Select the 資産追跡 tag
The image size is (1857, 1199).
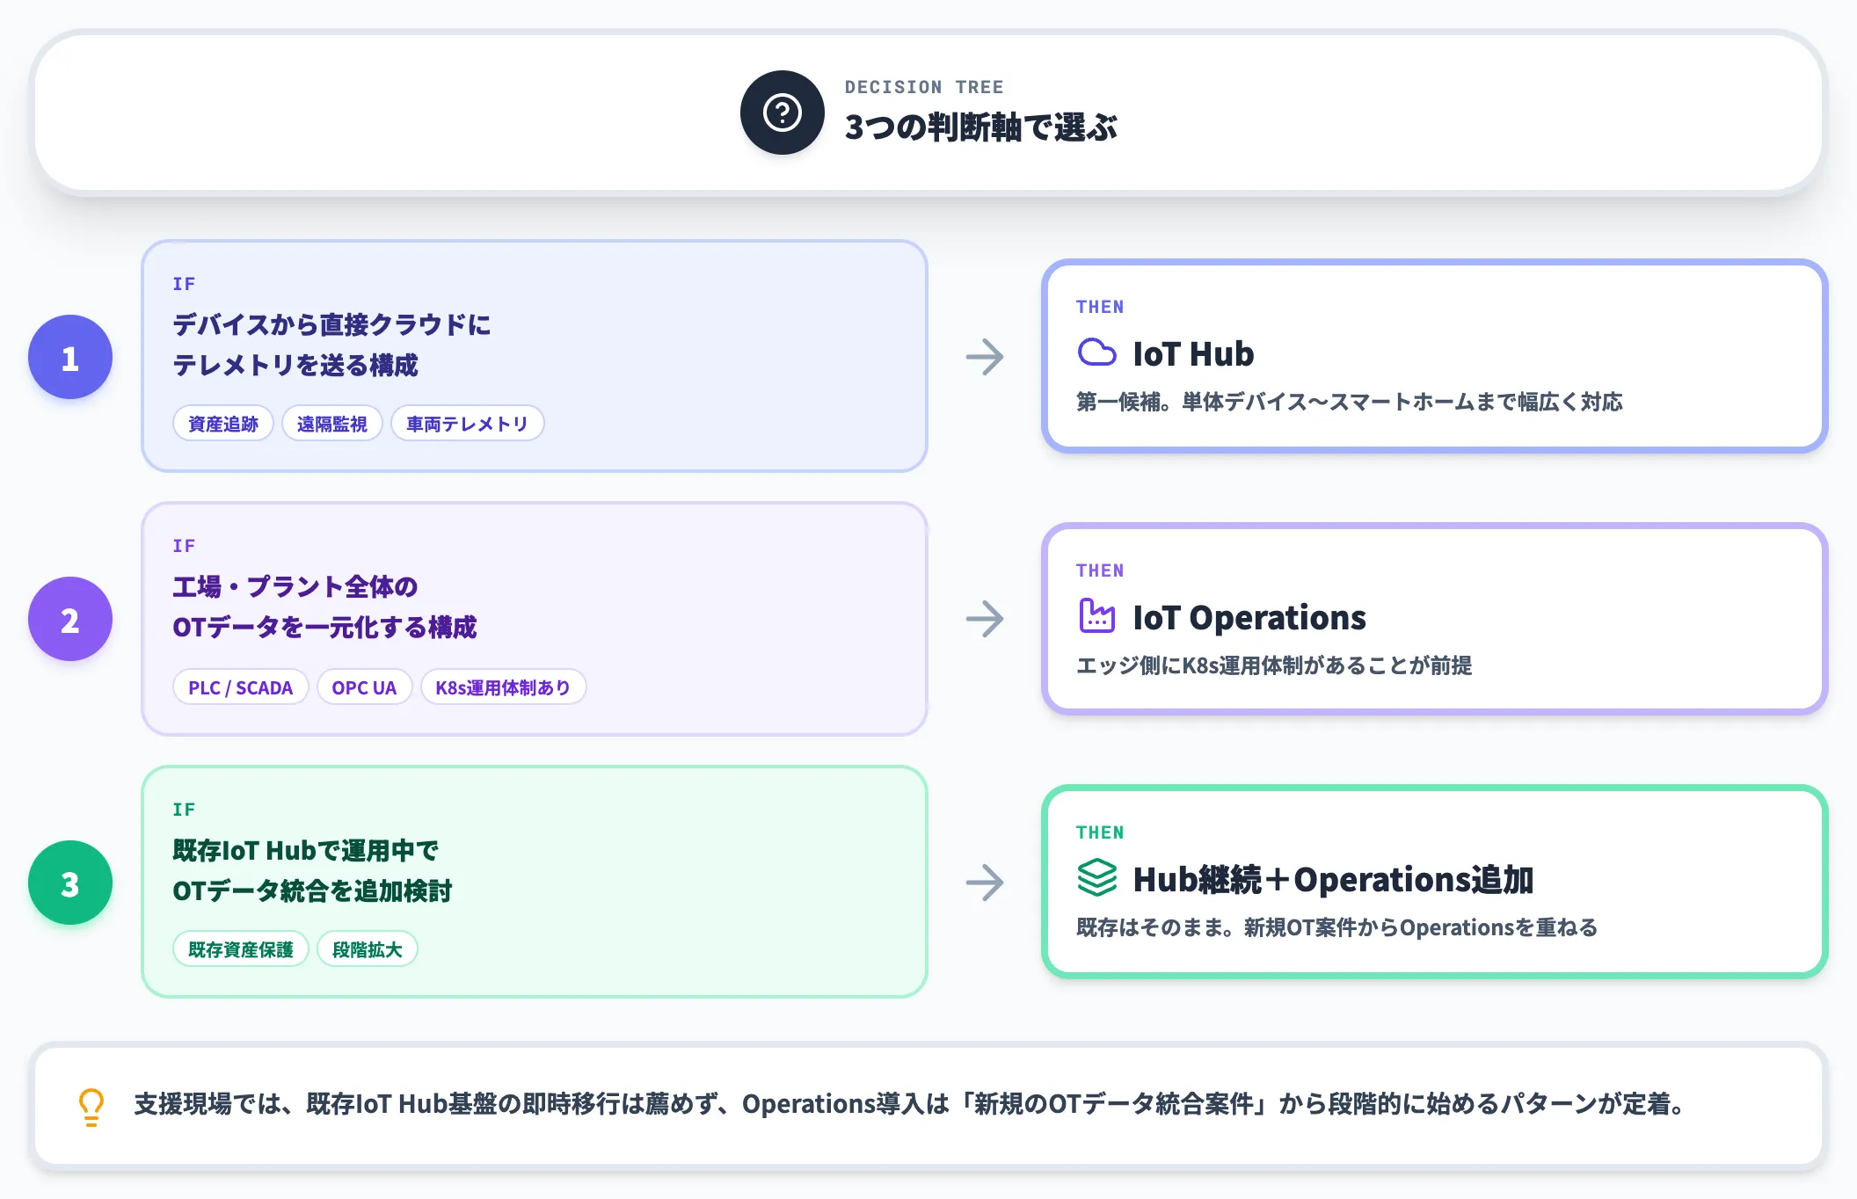223,424
